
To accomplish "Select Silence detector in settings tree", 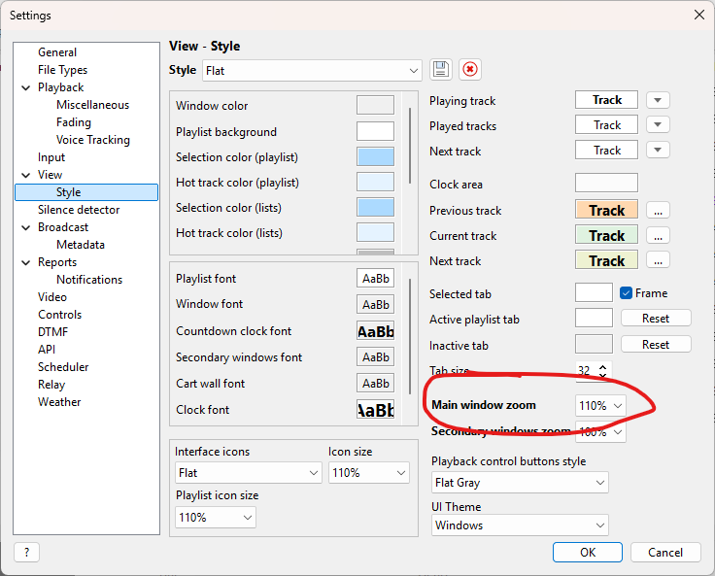I will coord(79,210).
